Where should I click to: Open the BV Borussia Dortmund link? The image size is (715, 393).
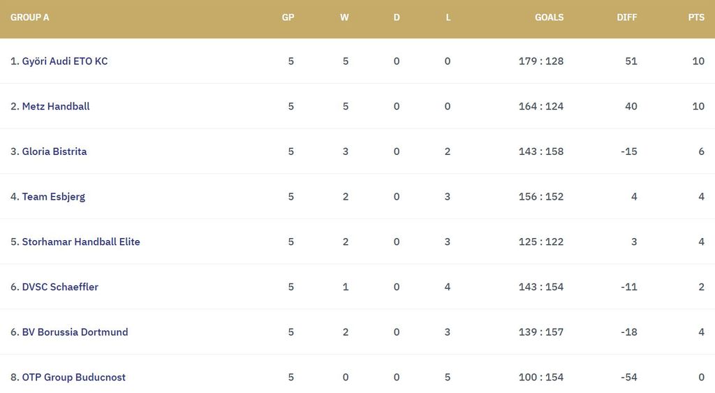(x=75, y=332)
